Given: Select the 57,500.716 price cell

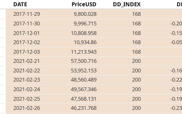Looking at the screenshot, I should (x=84, y=61).
